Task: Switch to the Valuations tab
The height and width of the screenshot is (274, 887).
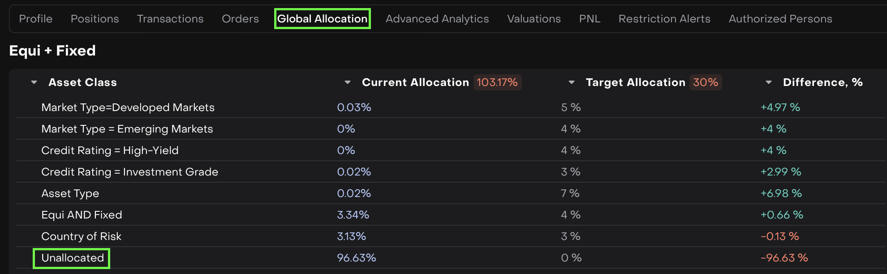Action: (x=534, y=19)
